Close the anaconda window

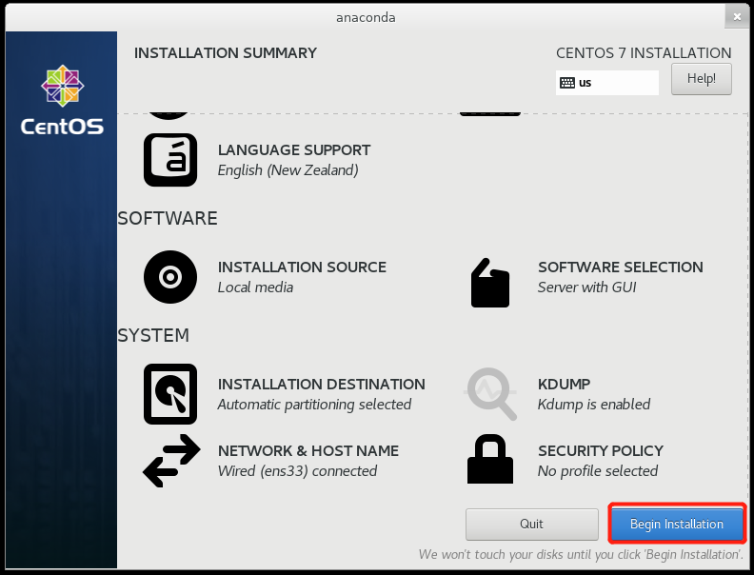click(x=737, y=17)
